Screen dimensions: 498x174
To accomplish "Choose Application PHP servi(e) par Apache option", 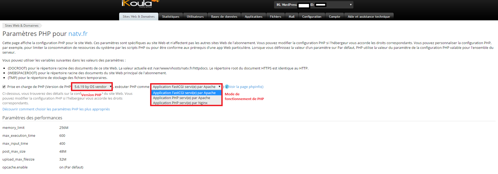I will click(182, 98).
